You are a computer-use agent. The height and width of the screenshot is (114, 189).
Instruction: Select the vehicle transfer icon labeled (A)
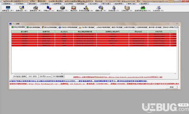[x=49, y=9]
